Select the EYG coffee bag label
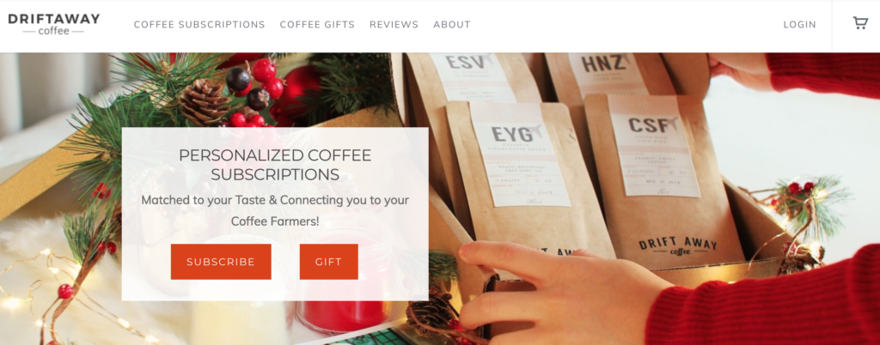Image resolution: width=880 pixels, height=345 pixels. coord(520,164)
